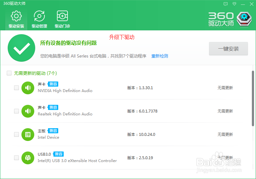Image resolution: width=256 pixels, height=179 pixels.
Task: Click the NVIDIA sound card speaker icon
Action: pyautogui.click(x=28, y=88)
